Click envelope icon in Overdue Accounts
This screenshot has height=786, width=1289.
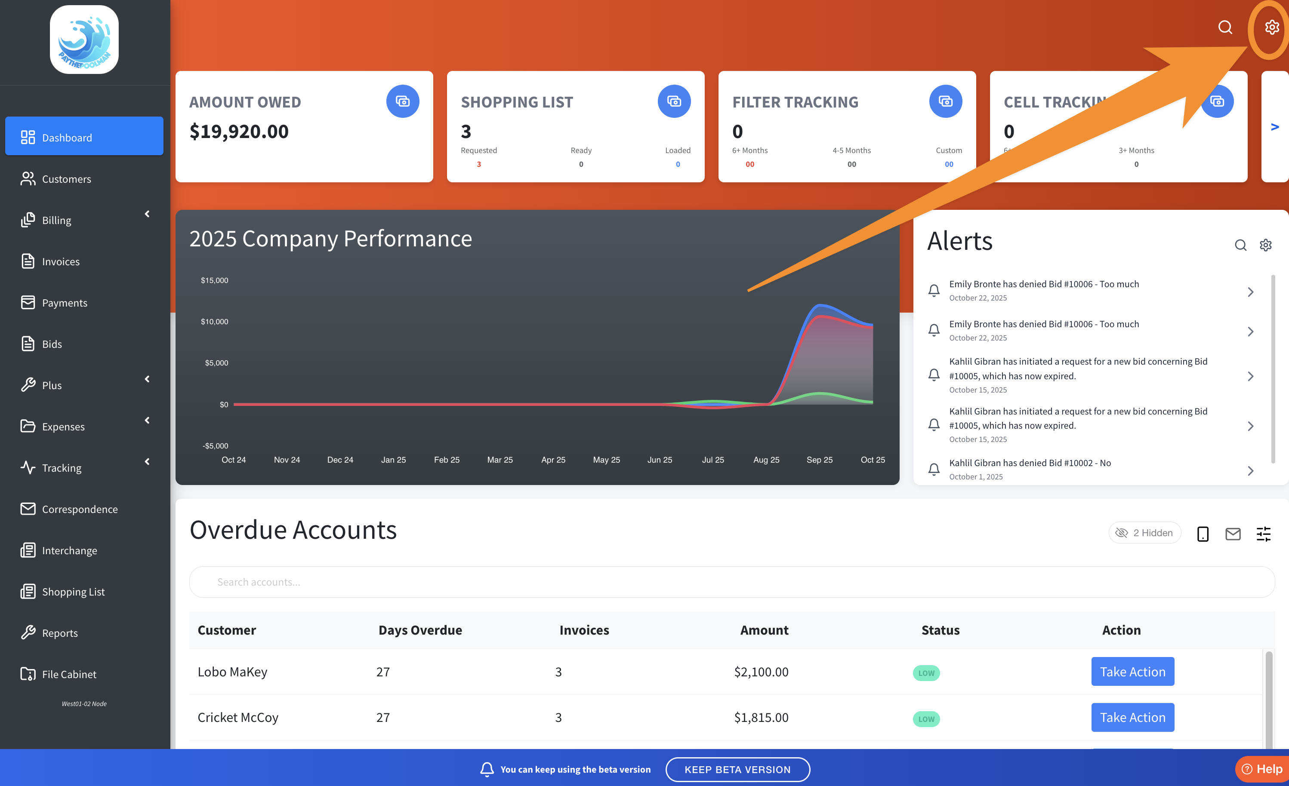pos(1233,534)
